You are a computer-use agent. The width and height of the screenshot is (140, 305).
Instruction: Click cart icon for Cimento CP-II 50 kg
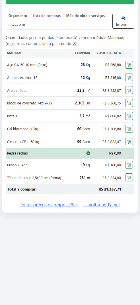pyautogui.click(x=129, y=142)
